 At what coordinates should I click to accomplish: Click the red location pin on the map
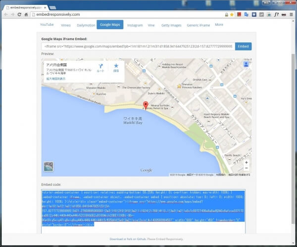(146, 105)
